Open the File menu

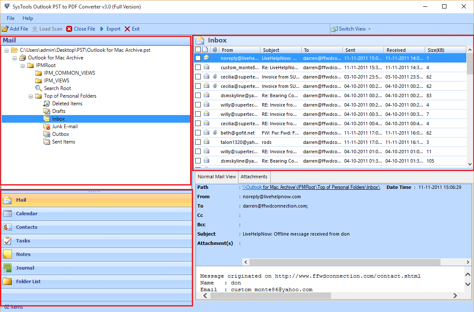pos(10,18)
